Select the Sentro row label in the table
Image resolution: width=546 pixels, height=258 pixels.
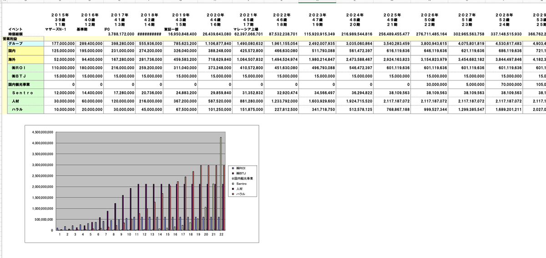25,93
